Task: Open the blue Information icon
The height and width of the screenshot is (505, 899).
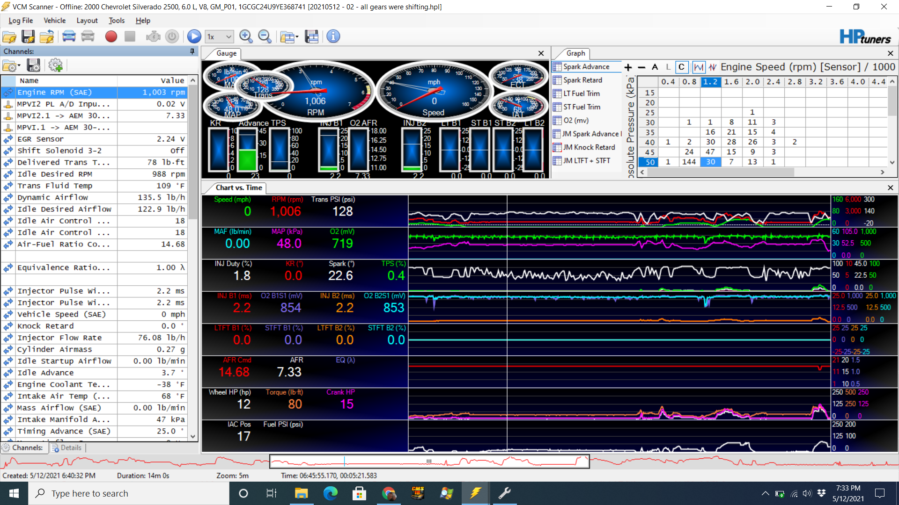Action: coord(333,36)
